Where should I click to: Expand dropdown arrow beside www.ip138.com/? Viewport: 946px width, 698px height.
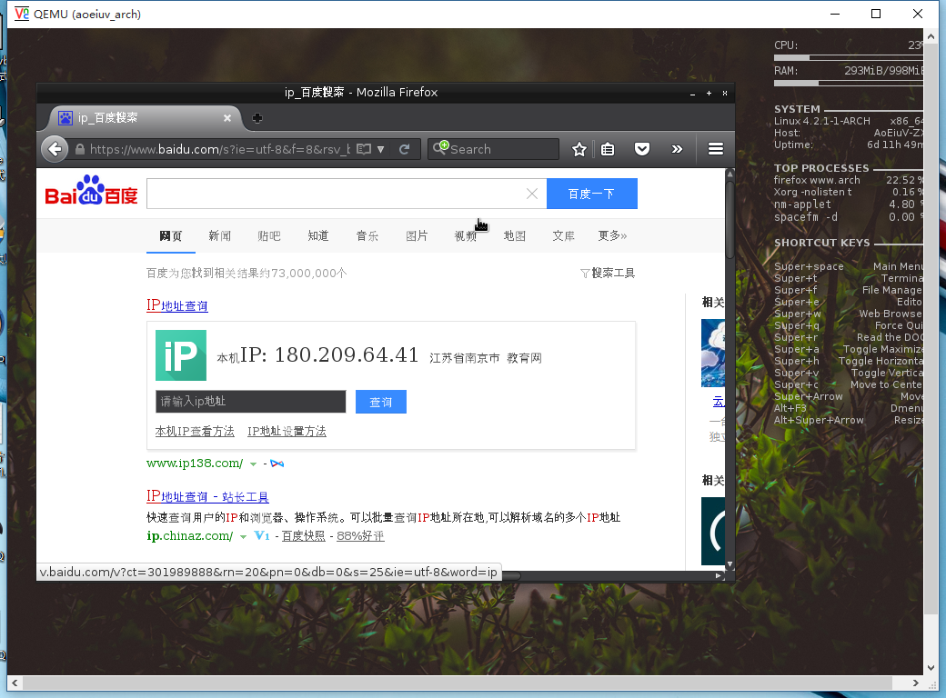pyautogui.click(x=254, y=464)
